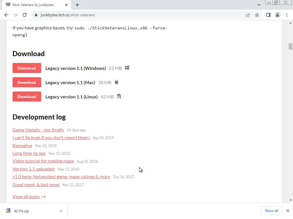Viewport: 293px width, 219px height.
Task: Open the Chrome three-dot menu
Action: pyautogui.click(x=287, y=15)
